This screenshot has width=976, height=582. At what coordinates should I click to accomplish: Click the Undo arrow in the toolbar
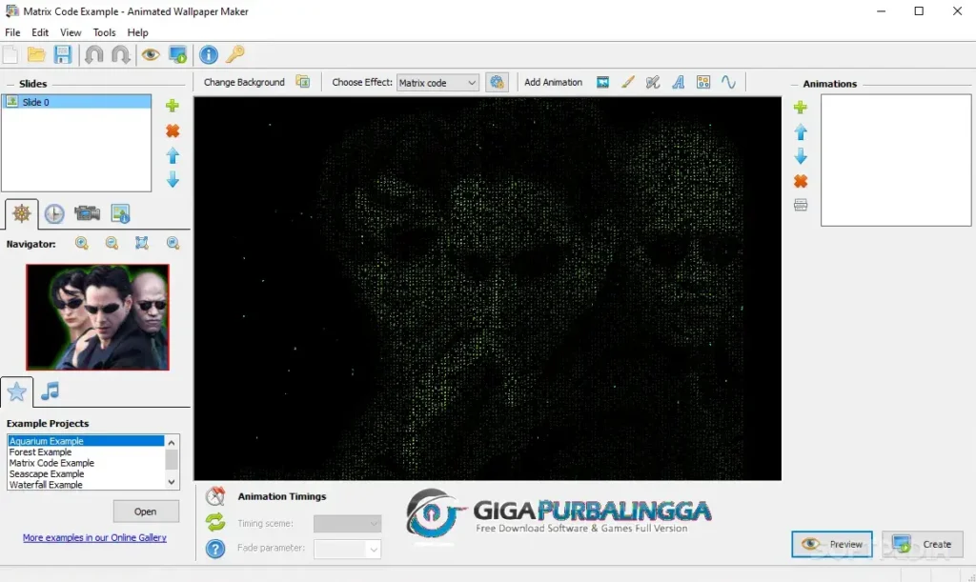[94, 54]
